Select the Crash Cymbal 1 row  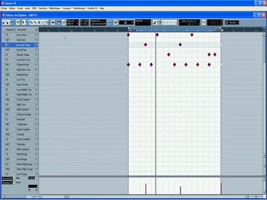tap(20, 99)
